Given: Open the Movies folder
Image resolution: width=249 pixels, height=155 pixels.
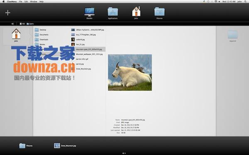Looking at the screenshot, I should [x=40, y=45].
